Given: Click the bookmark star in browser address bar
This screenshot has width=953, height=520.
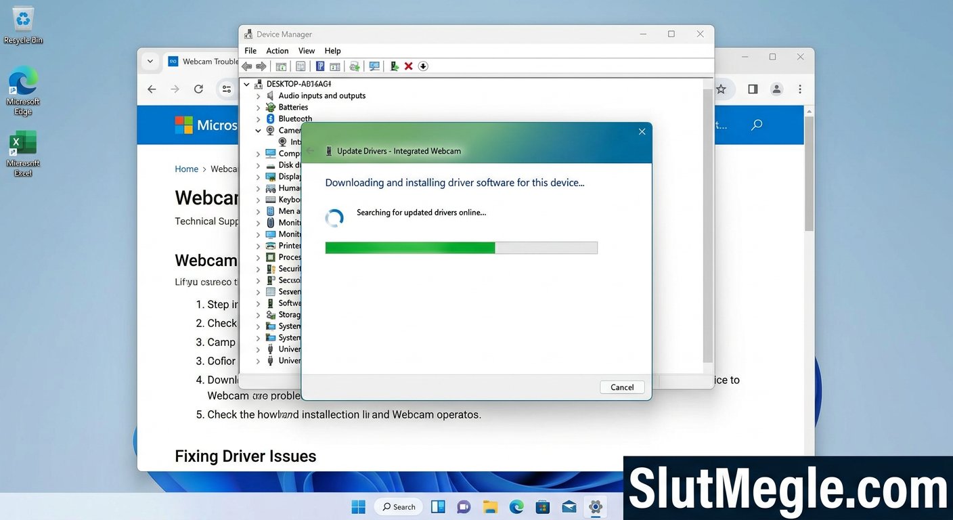Looking at the screenshot, I should coord(722,89).
